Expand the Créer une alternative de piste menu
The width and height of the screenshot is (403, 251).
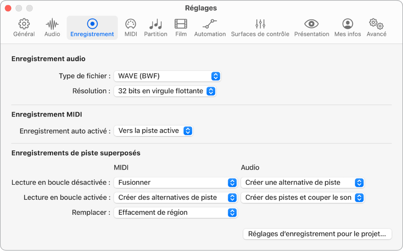[302, 183]
